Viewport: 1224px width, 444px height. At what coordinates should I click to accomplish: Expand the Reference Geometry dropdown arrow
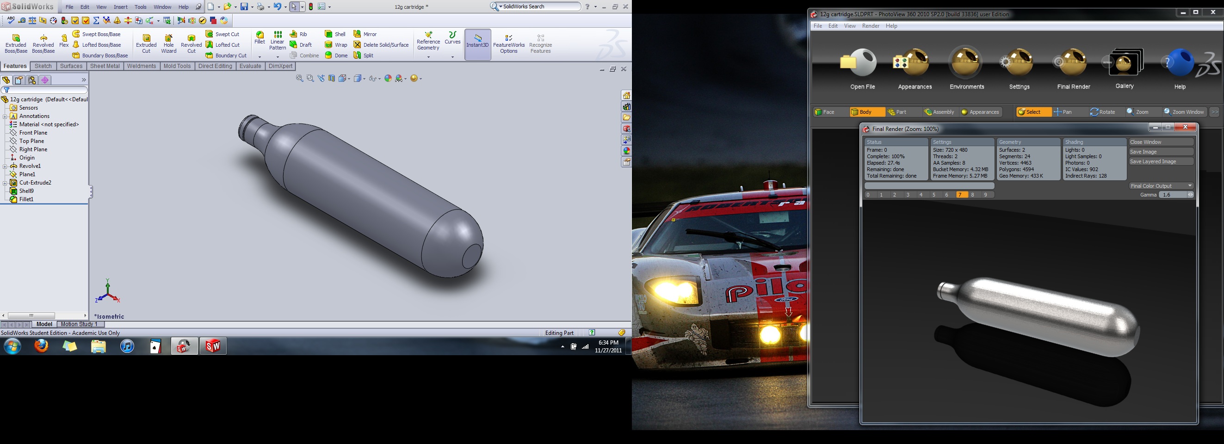pos(428,57)
